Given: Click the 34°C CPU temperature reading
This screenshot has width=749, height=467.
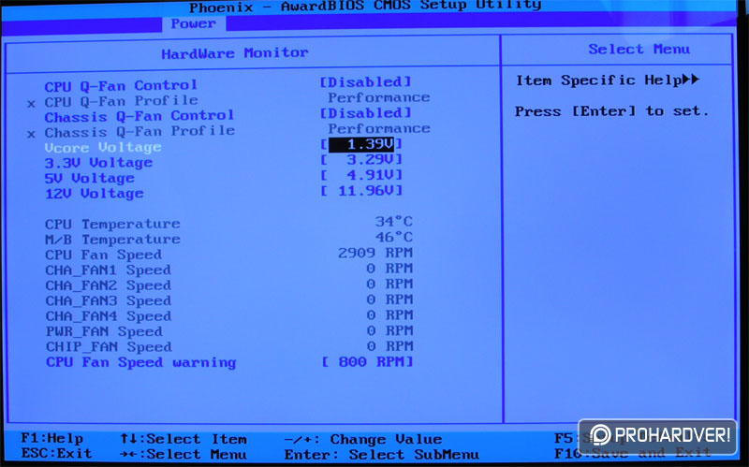Looking at the screenshot, I should [393, 222].
